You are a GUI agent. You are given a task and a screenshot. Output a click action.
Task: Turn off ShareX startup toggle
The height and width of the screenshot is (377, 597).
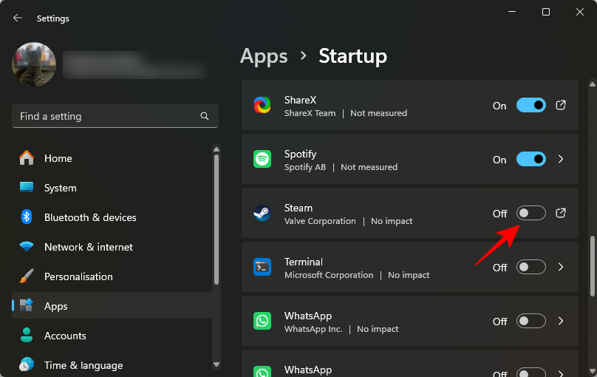coord(531,105)
